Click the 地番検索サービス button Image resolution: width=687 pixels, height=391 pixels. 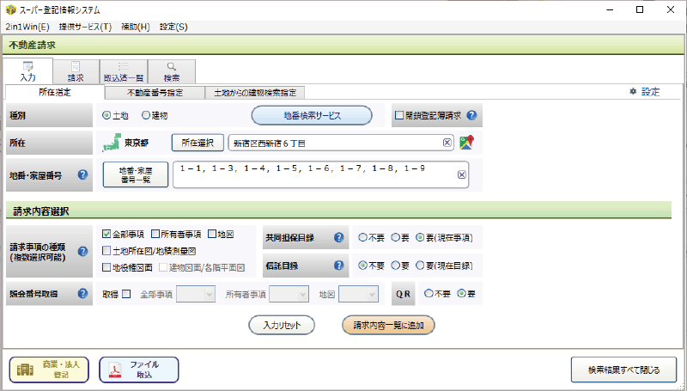click(x=311, y=115)
